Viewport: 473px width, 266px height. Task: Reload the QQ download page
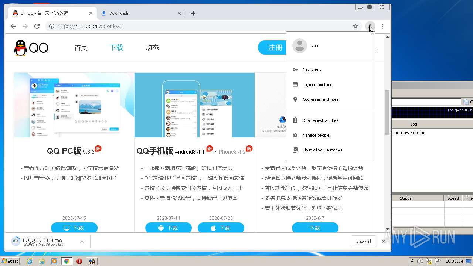click(37, 26)
